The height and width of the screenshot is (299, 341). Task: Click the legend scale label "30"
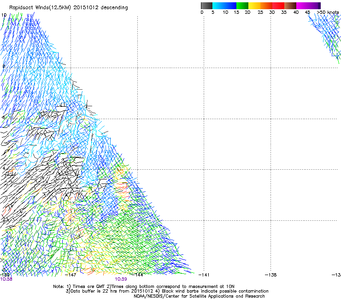tap(272, 12)
